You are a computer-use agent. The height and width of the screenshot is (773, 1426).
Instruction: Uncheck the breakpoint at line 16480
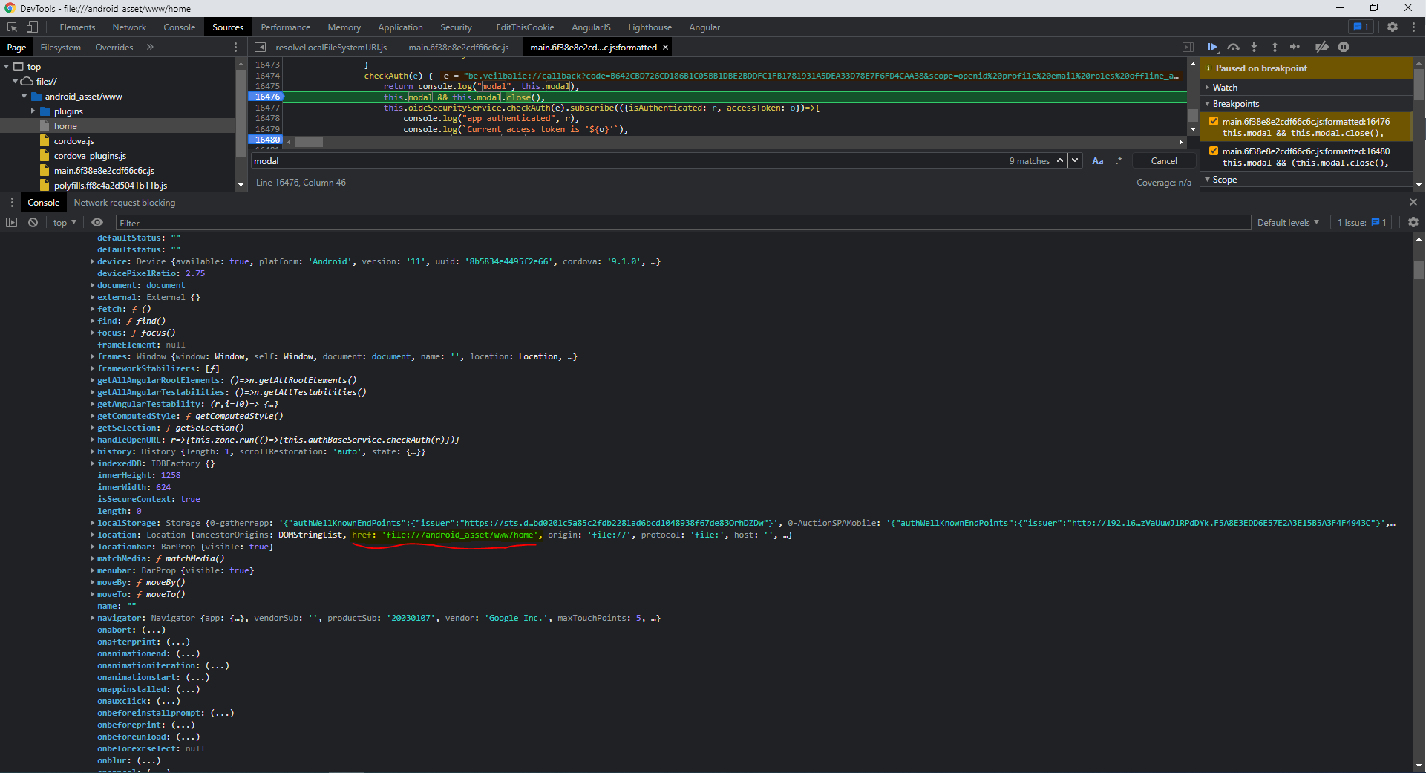click(x=1213, y=151)
